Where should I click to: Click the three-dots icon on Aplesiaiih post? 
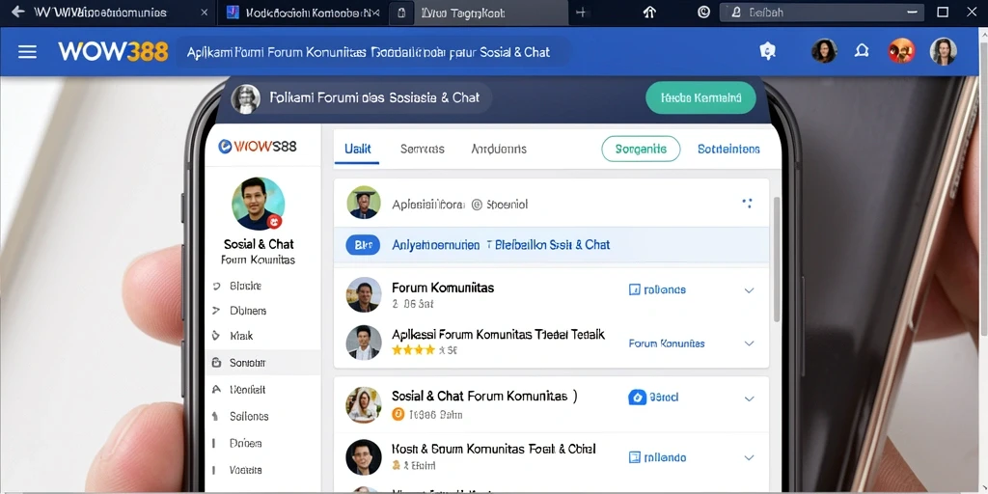(x=748, y=204)
